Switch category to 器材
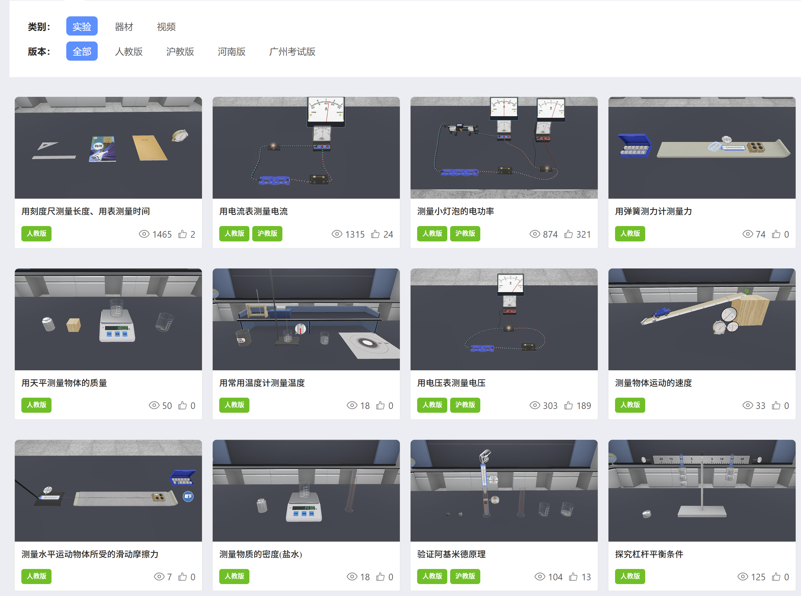801x596 pixels. (x=124, y=26)
